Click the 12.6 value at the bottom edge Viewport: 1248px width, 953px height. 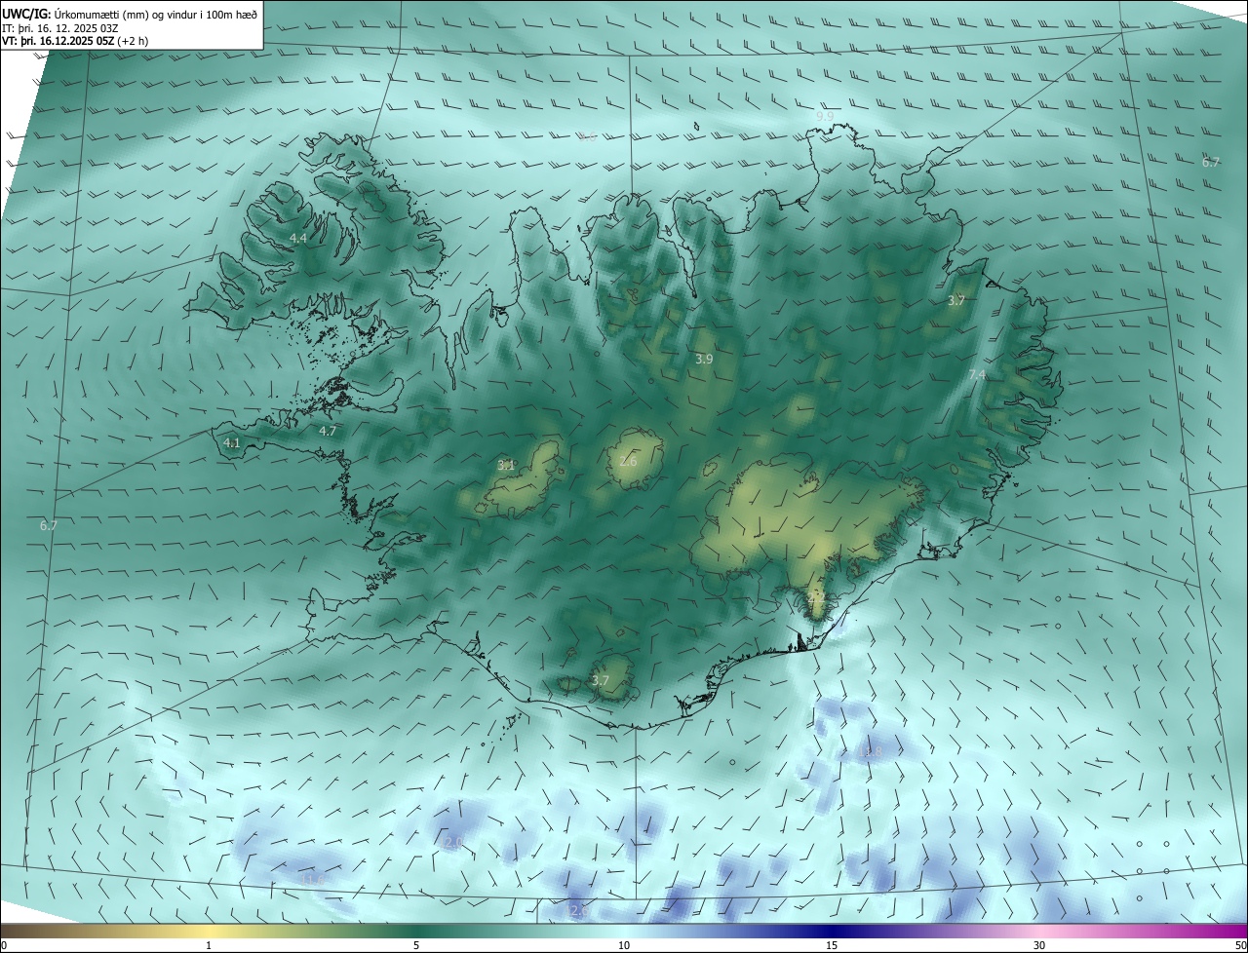(x=575, y=910)
